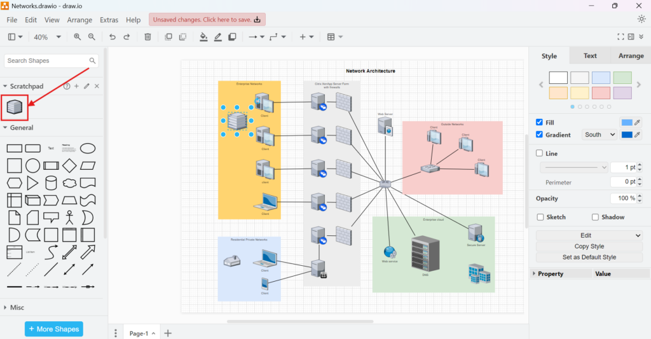
Task: Toggle the Fill checkbox
Action: pos(540,122)
